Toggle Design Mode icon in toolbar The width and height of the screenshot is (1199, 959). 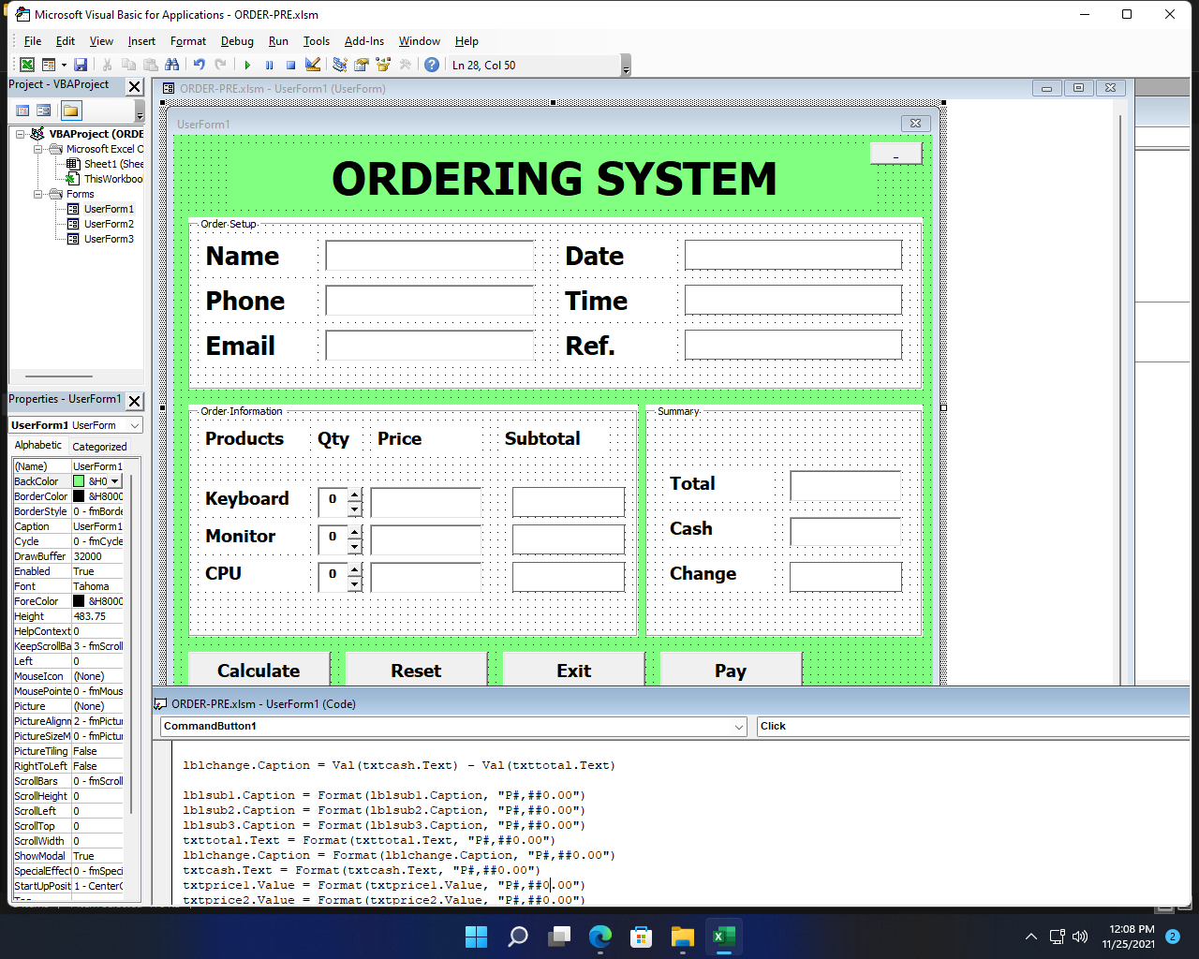pos(313,65)
